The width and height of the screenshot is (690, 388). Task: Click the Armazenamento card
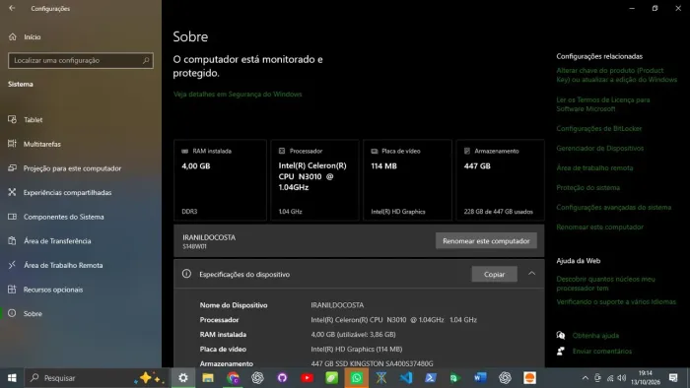(500, 179)
